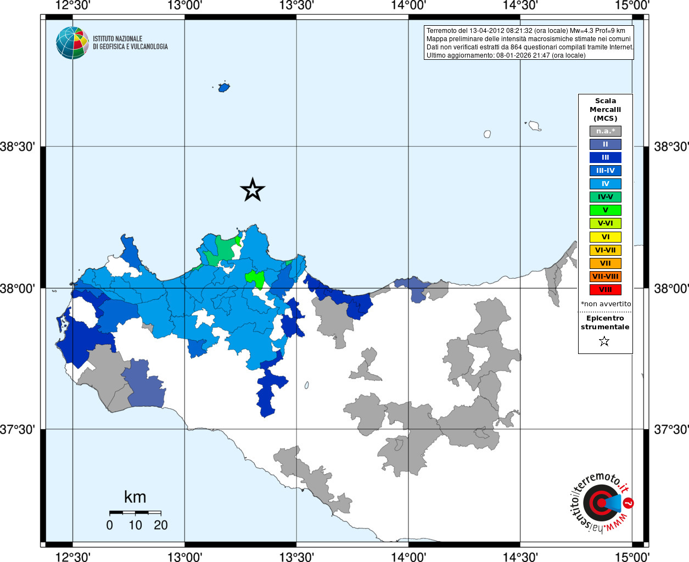Click the scale bar '20' value
Screen dimensions: 689x562
(161, 525)
